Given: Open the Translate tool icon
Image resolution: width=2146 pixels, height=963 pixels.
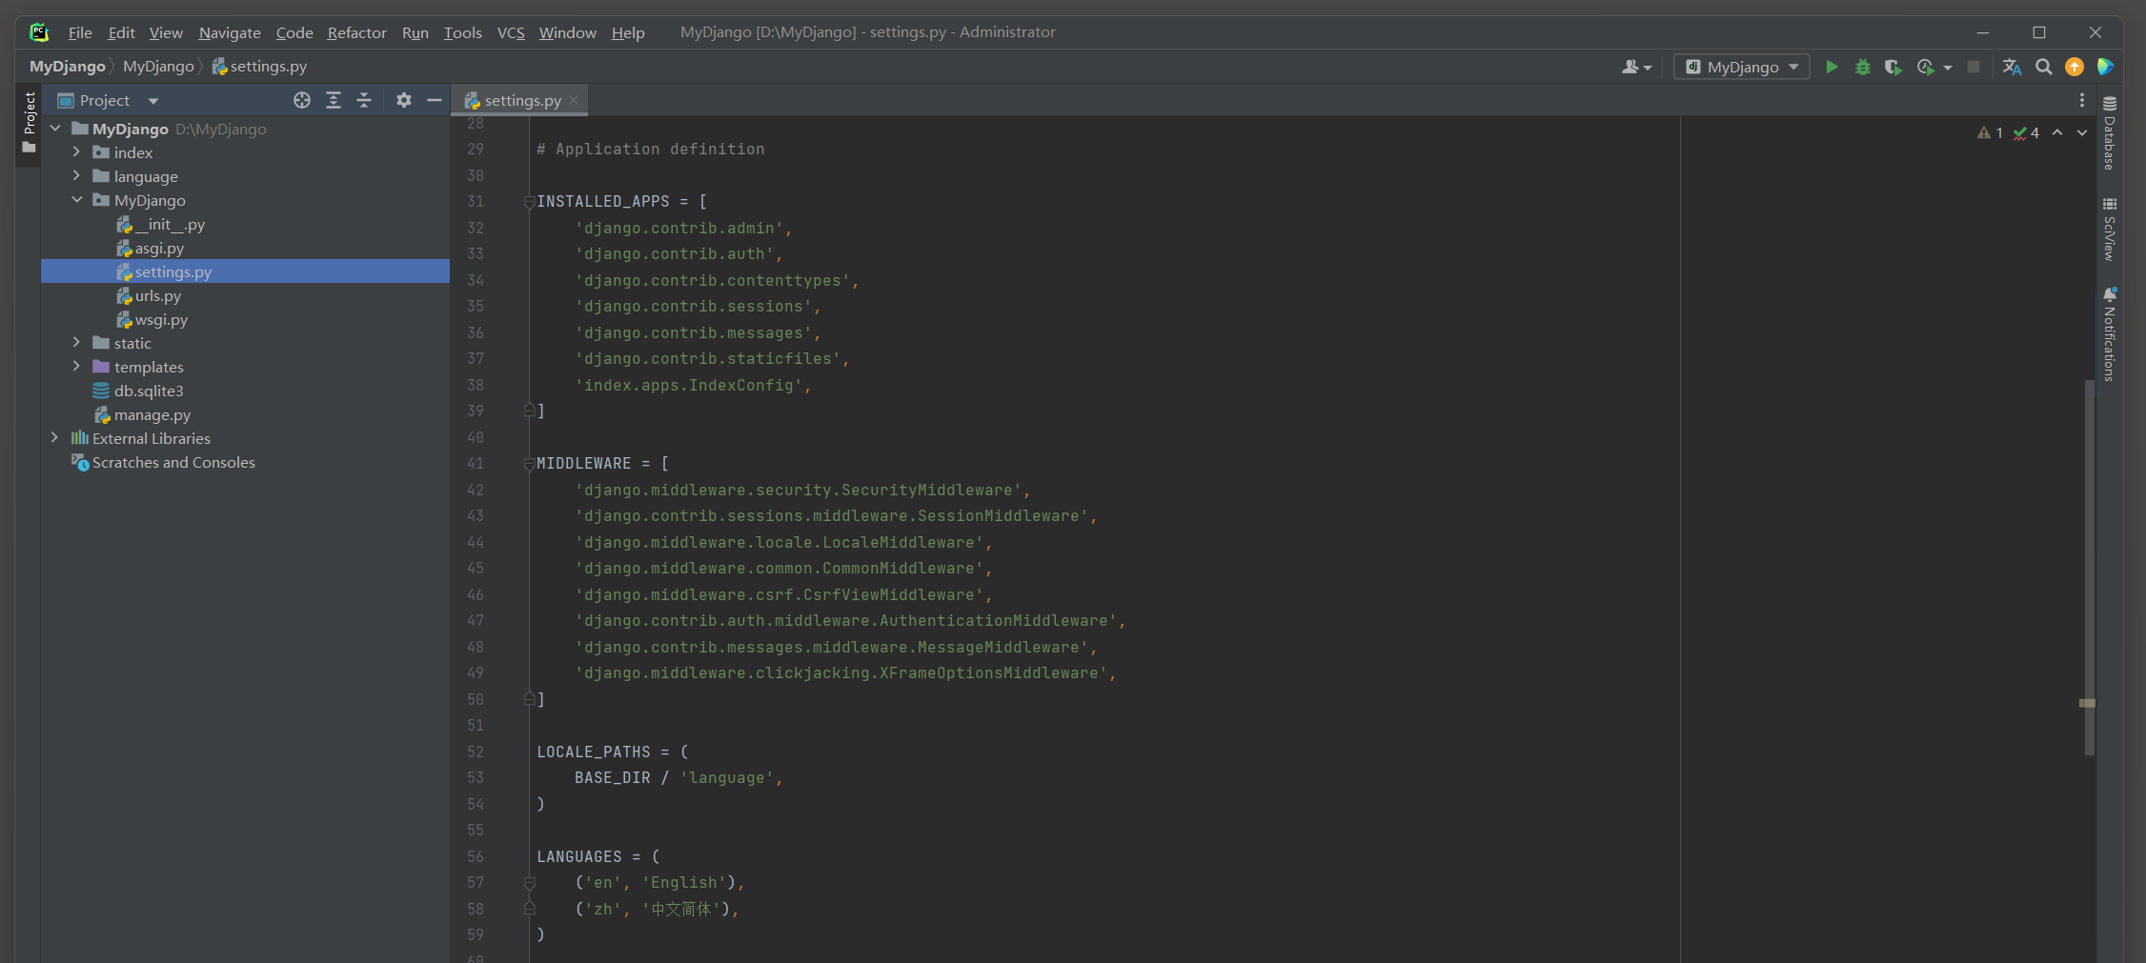Looking at the screenshot, I should (x=2013, y=67).
